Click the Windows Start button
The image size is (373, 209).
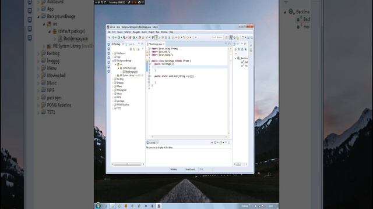tap(98, 206)
